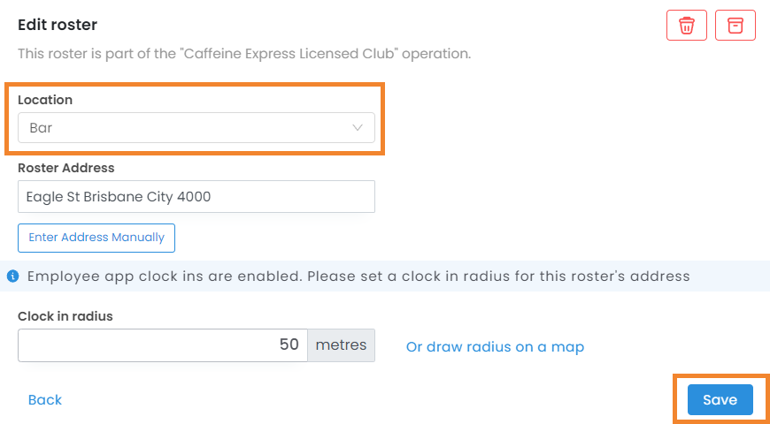Open the Location combo box showing Bar
770x424 pixels.
pos(196,128)
